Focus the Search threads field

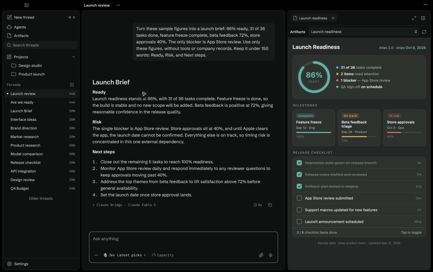coord(41,45)
